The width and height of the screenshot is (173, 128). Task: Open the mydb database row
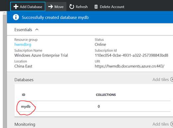(92, 106)
